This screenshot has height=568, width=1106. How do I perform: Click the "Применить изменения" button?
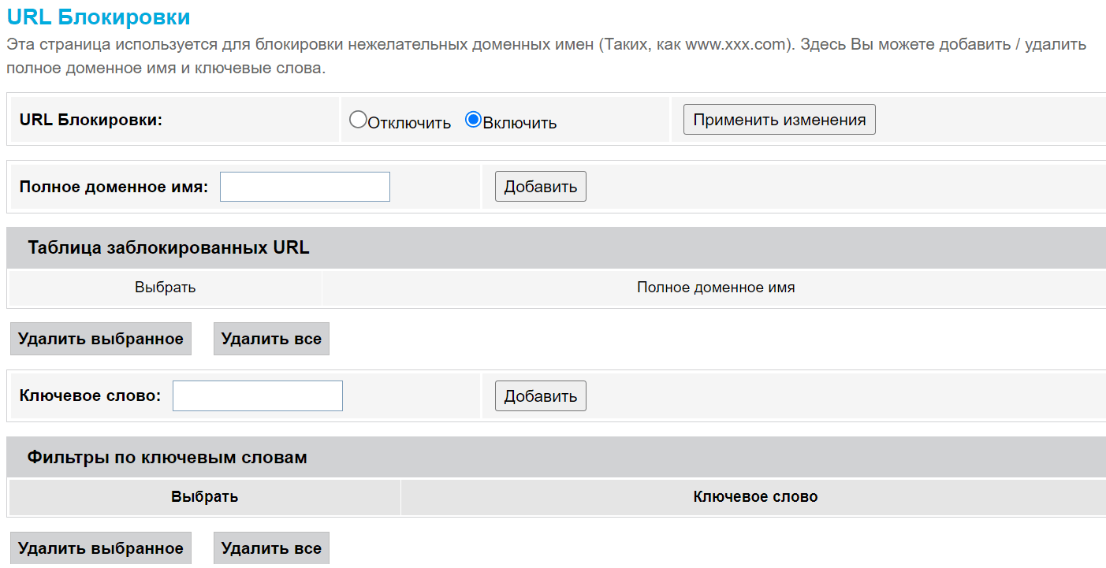pyautogui.click(x=779, y=120)
